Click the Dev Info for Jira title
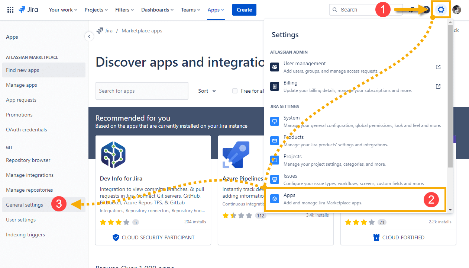 click(x=121, y=178)
